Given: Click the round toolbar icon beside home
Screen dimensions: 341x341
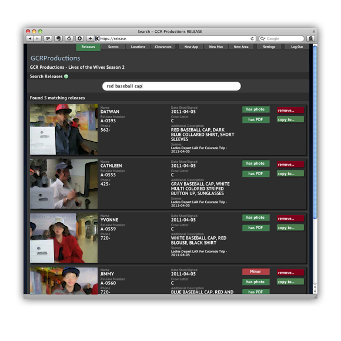Looking at the screenshot, I should tap(79, 38).
